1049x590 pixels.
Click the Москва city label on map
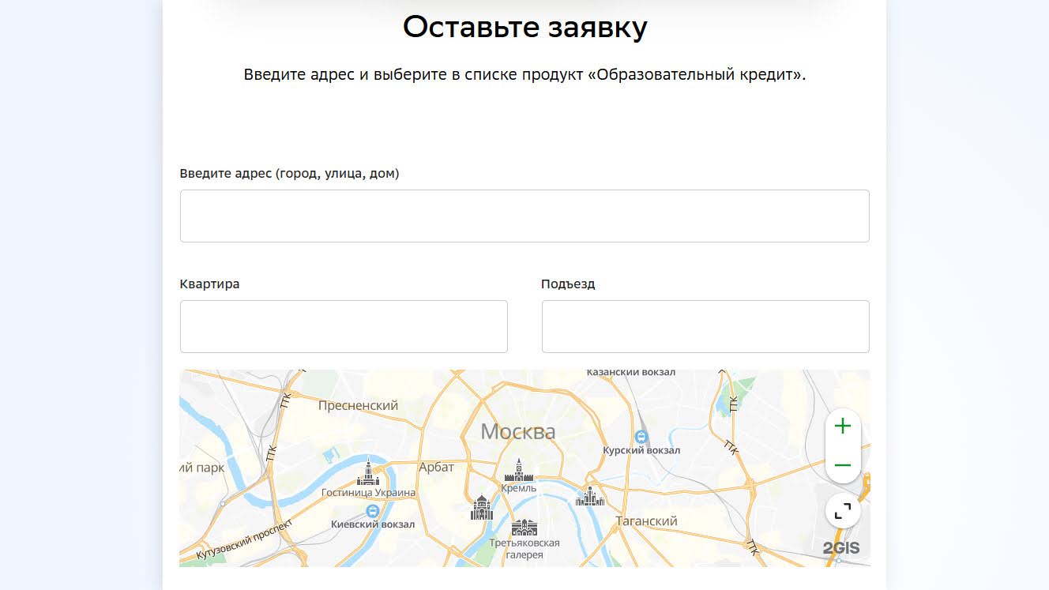click(x=518, y=432)
